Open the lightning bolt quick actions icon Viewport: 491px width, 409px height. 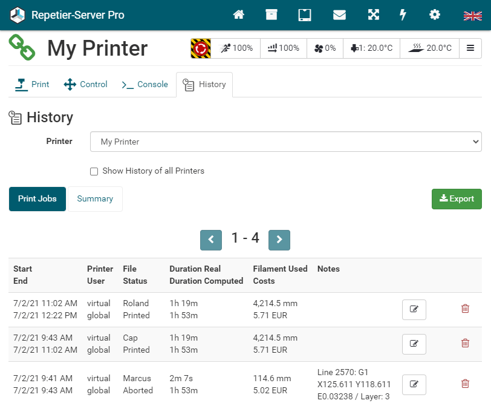point(403,15)
